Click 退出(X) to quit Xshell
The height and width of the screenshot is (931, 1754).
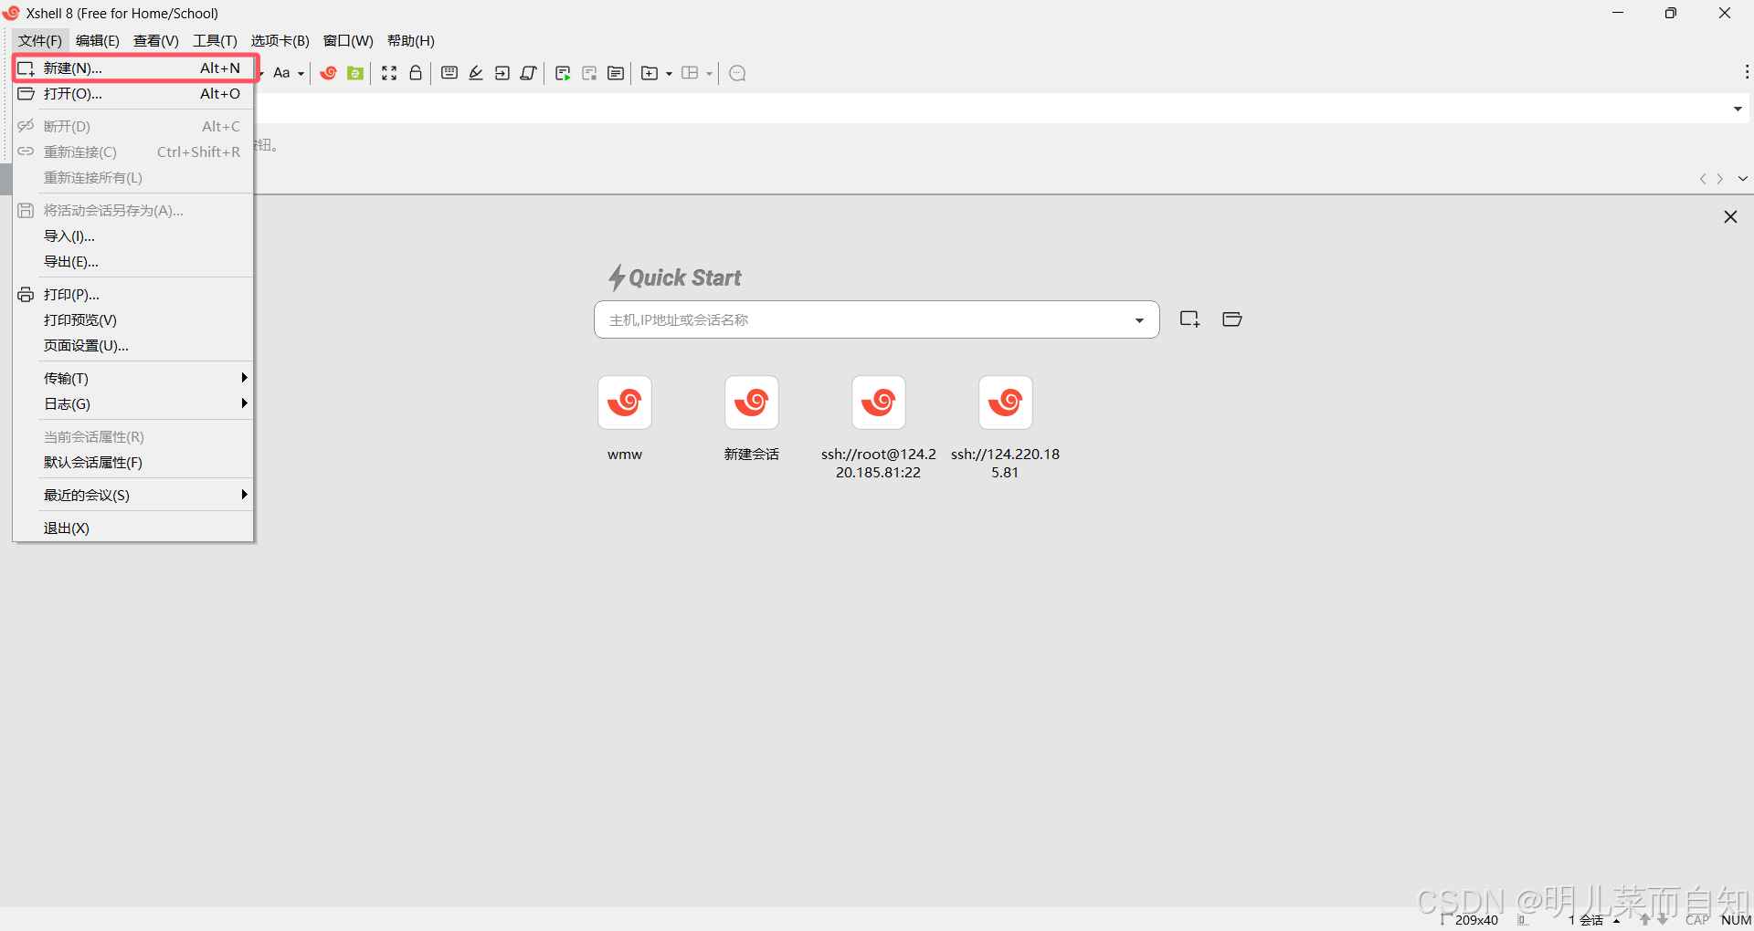(x=133, y=528)
